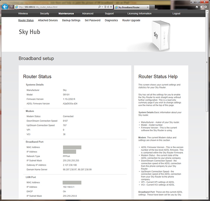This screenshot has height=201, width=210.
Task: Click the Network Type value PPPoA
Action: [x=66, y=156]
